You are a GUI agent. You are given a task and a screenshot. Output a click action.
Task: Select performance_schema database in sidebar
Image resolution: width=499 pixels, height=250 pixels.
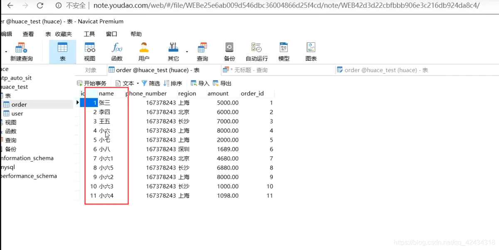(x=29, y=176)
